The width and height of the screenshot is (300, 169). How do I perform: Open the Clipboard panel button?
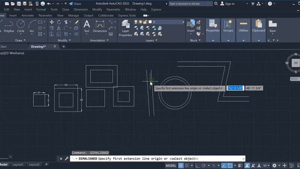tap(258, 26)
